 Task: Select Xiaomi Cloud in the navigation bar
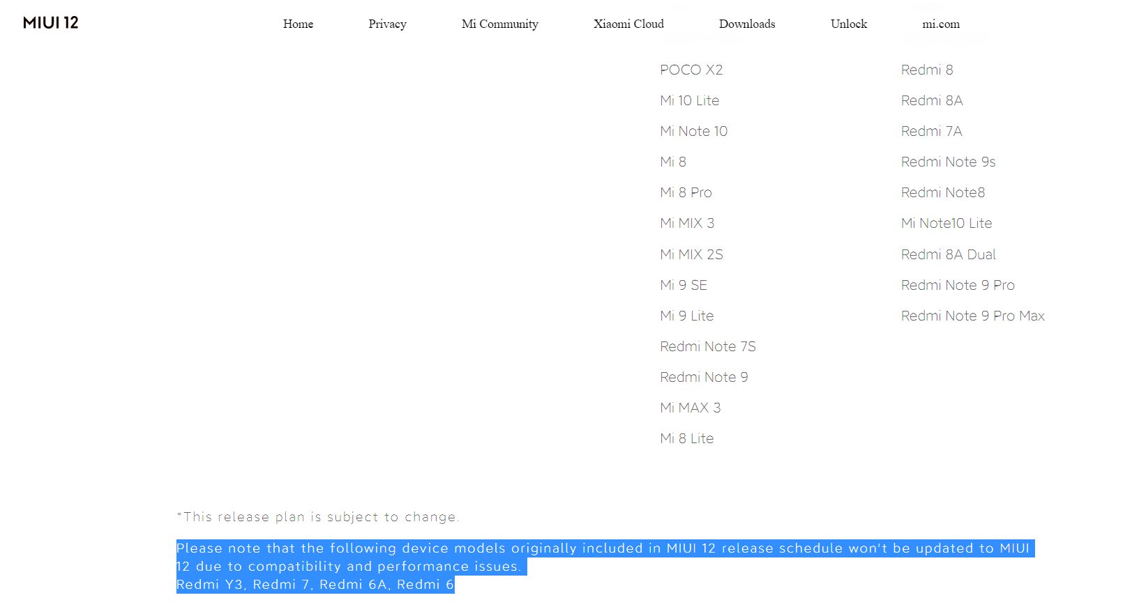[628, 24]
